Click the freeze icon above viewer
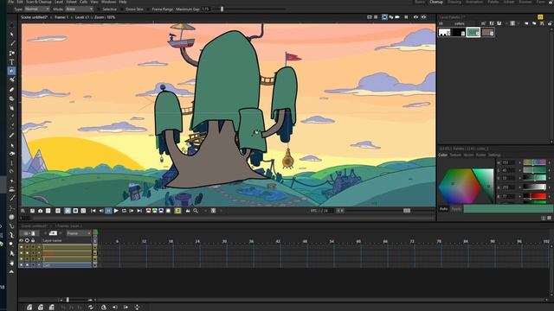The width and height of the screenshot is (554, 311). [406, 17]
